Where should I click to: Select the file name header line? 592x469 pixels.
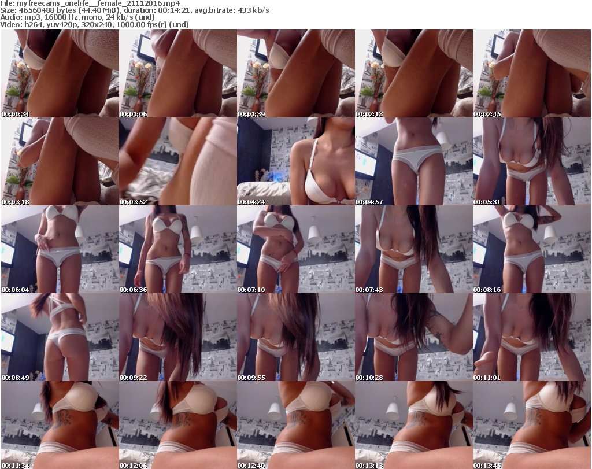point(90,3)
